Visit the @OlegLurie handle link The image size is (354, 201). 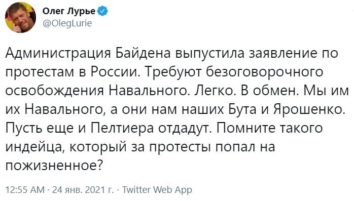(x=67, y=23)
